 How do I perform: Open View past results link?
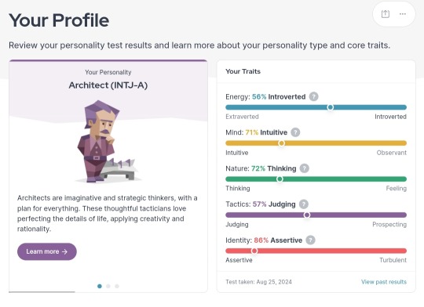click(x=384, y=282)
